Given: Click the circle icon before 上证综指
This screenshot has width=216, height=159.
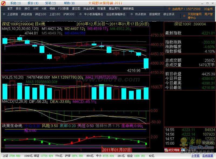Looking at the screenshot, I should [x=4, y=14].
